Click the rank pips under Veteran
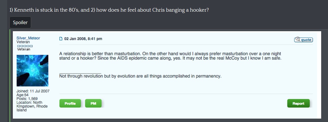Screen dimensions: 328x122 coord(25,46)
